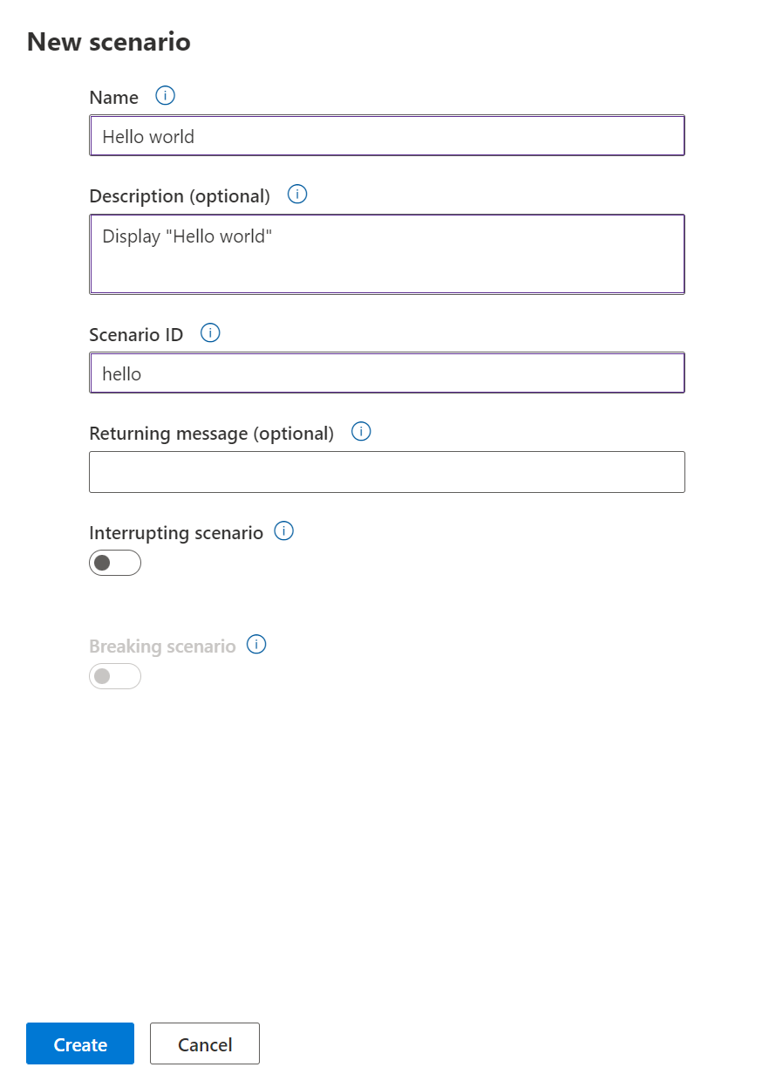Select the Description text area

point(387,253)
